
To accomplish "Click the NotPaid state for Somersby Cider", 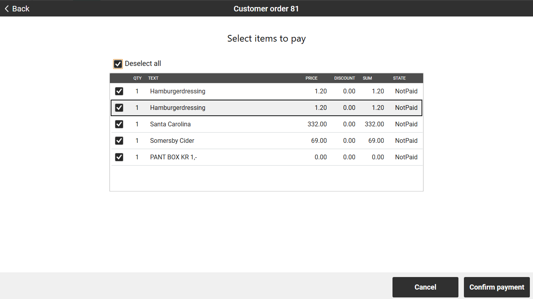I will click(406, 141).
